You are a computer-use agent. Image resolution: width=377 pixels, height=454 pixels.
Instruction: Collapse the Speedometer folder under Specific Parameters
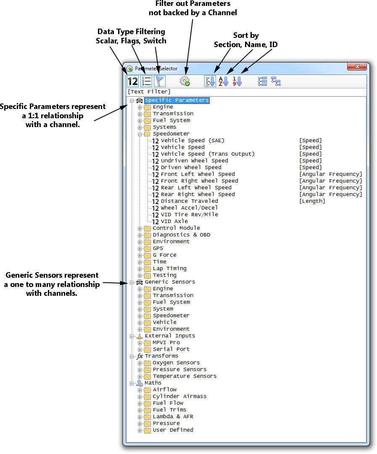tap(140, 134)
